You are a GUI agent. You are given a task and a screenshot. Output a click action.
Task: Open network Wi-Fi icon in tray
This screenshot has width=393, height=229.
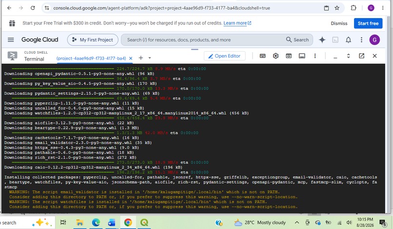coord(339,223)
